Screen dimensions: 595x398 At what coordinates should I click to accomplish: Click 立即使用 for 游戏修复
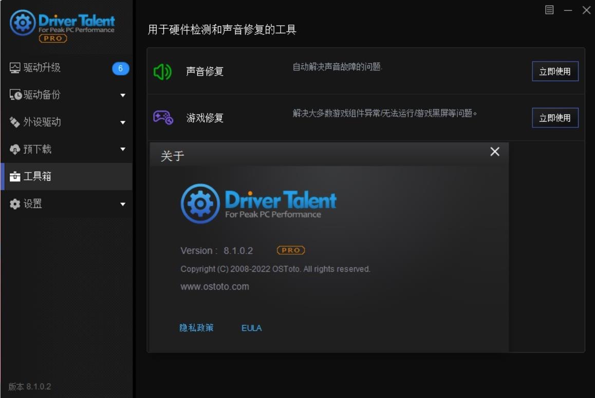coord(555,118)
